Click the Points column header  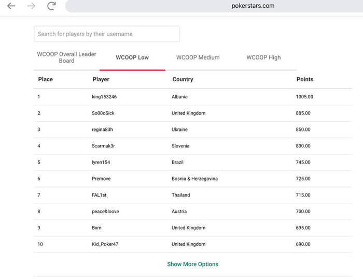(304, 79)
